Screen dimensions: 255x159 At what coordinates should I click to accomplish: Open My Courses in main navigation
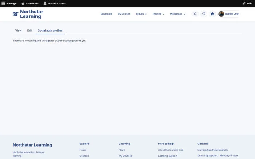[124, 14]
